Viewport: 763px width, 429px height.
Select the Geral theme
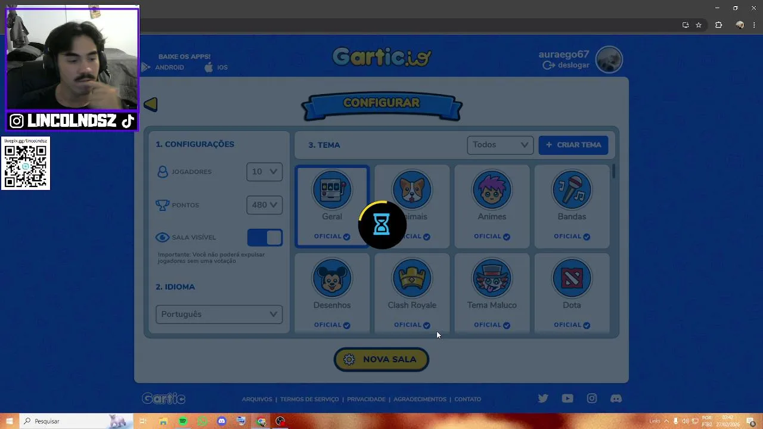pos(332,206)
